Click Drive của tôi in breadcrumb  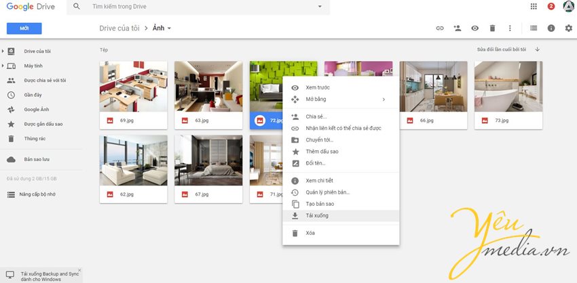click(x=119, y=28)
